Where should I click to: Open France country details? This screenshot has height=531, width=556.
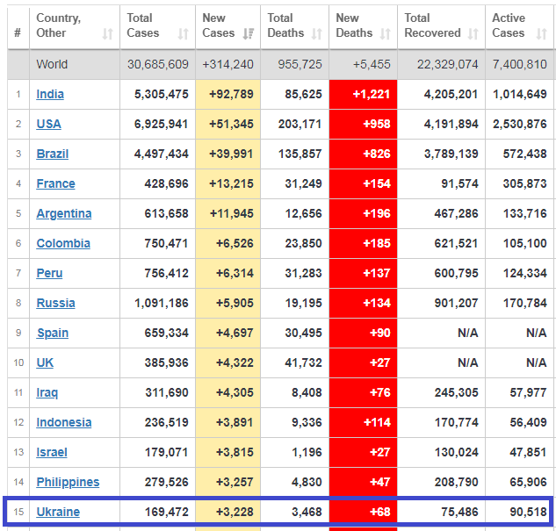55,184
